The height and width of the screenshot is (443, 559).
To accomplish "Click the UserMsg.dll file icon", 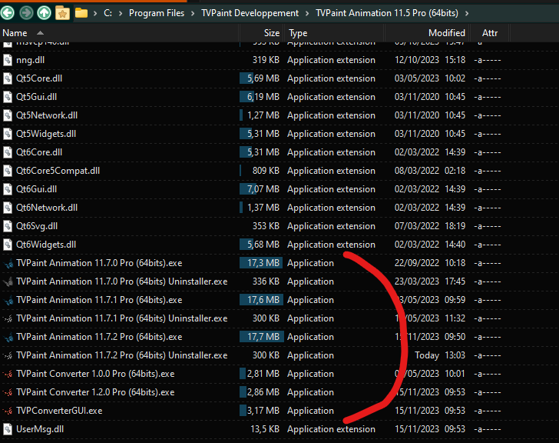I will click(8, 429).
